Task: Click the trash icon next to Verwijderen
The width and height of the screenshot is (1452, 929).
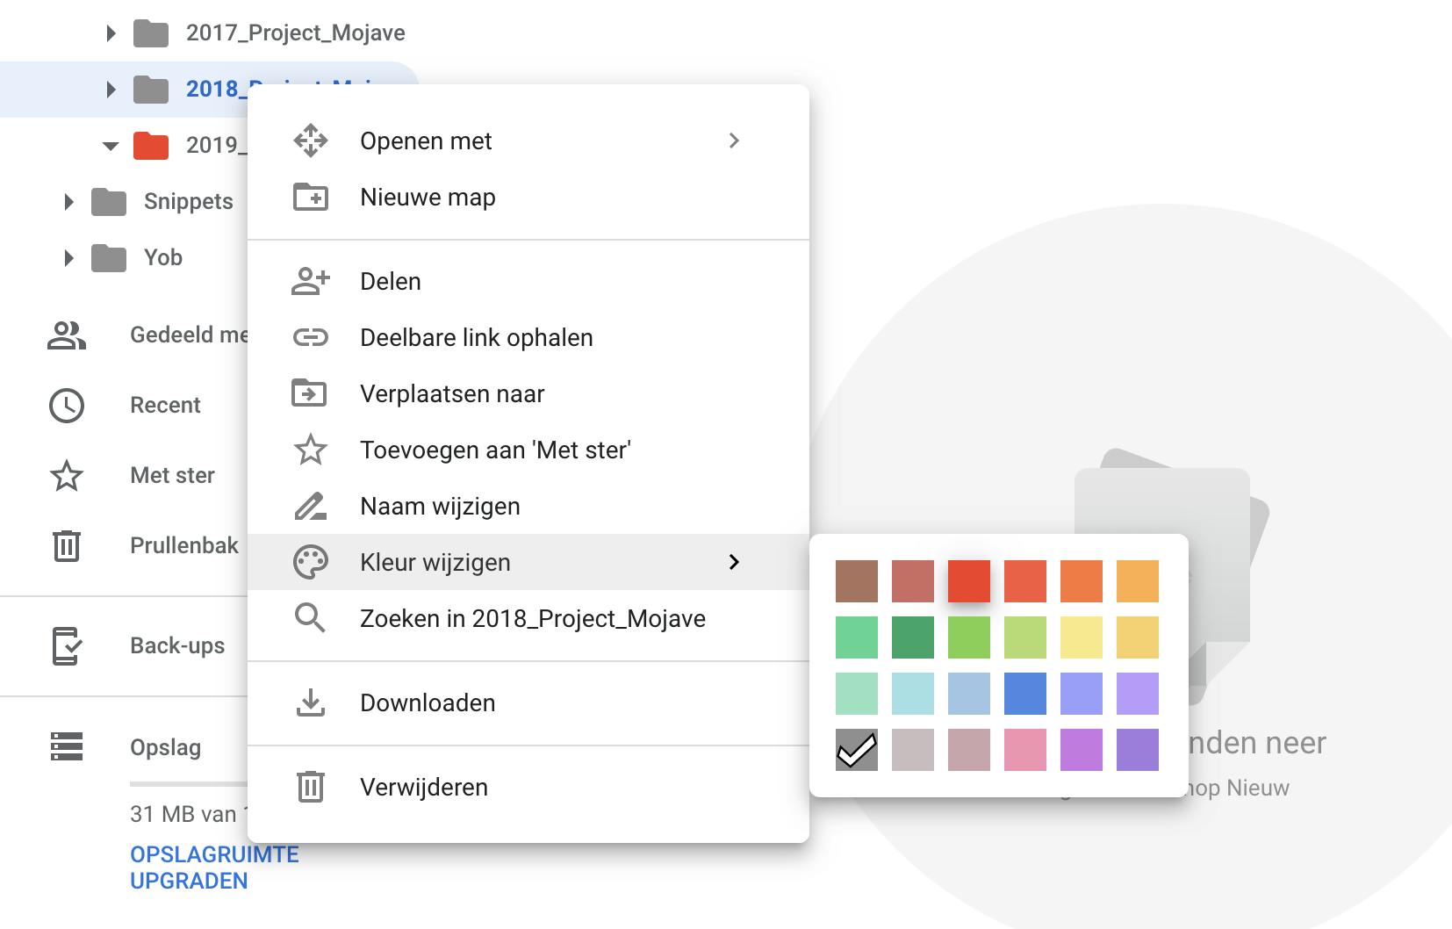Action: tap(310, 788)
